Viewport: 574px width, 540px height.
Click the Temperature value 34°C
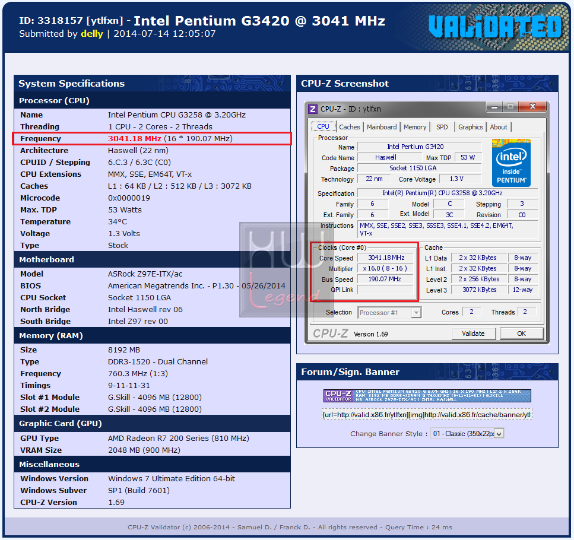(118, 222)
